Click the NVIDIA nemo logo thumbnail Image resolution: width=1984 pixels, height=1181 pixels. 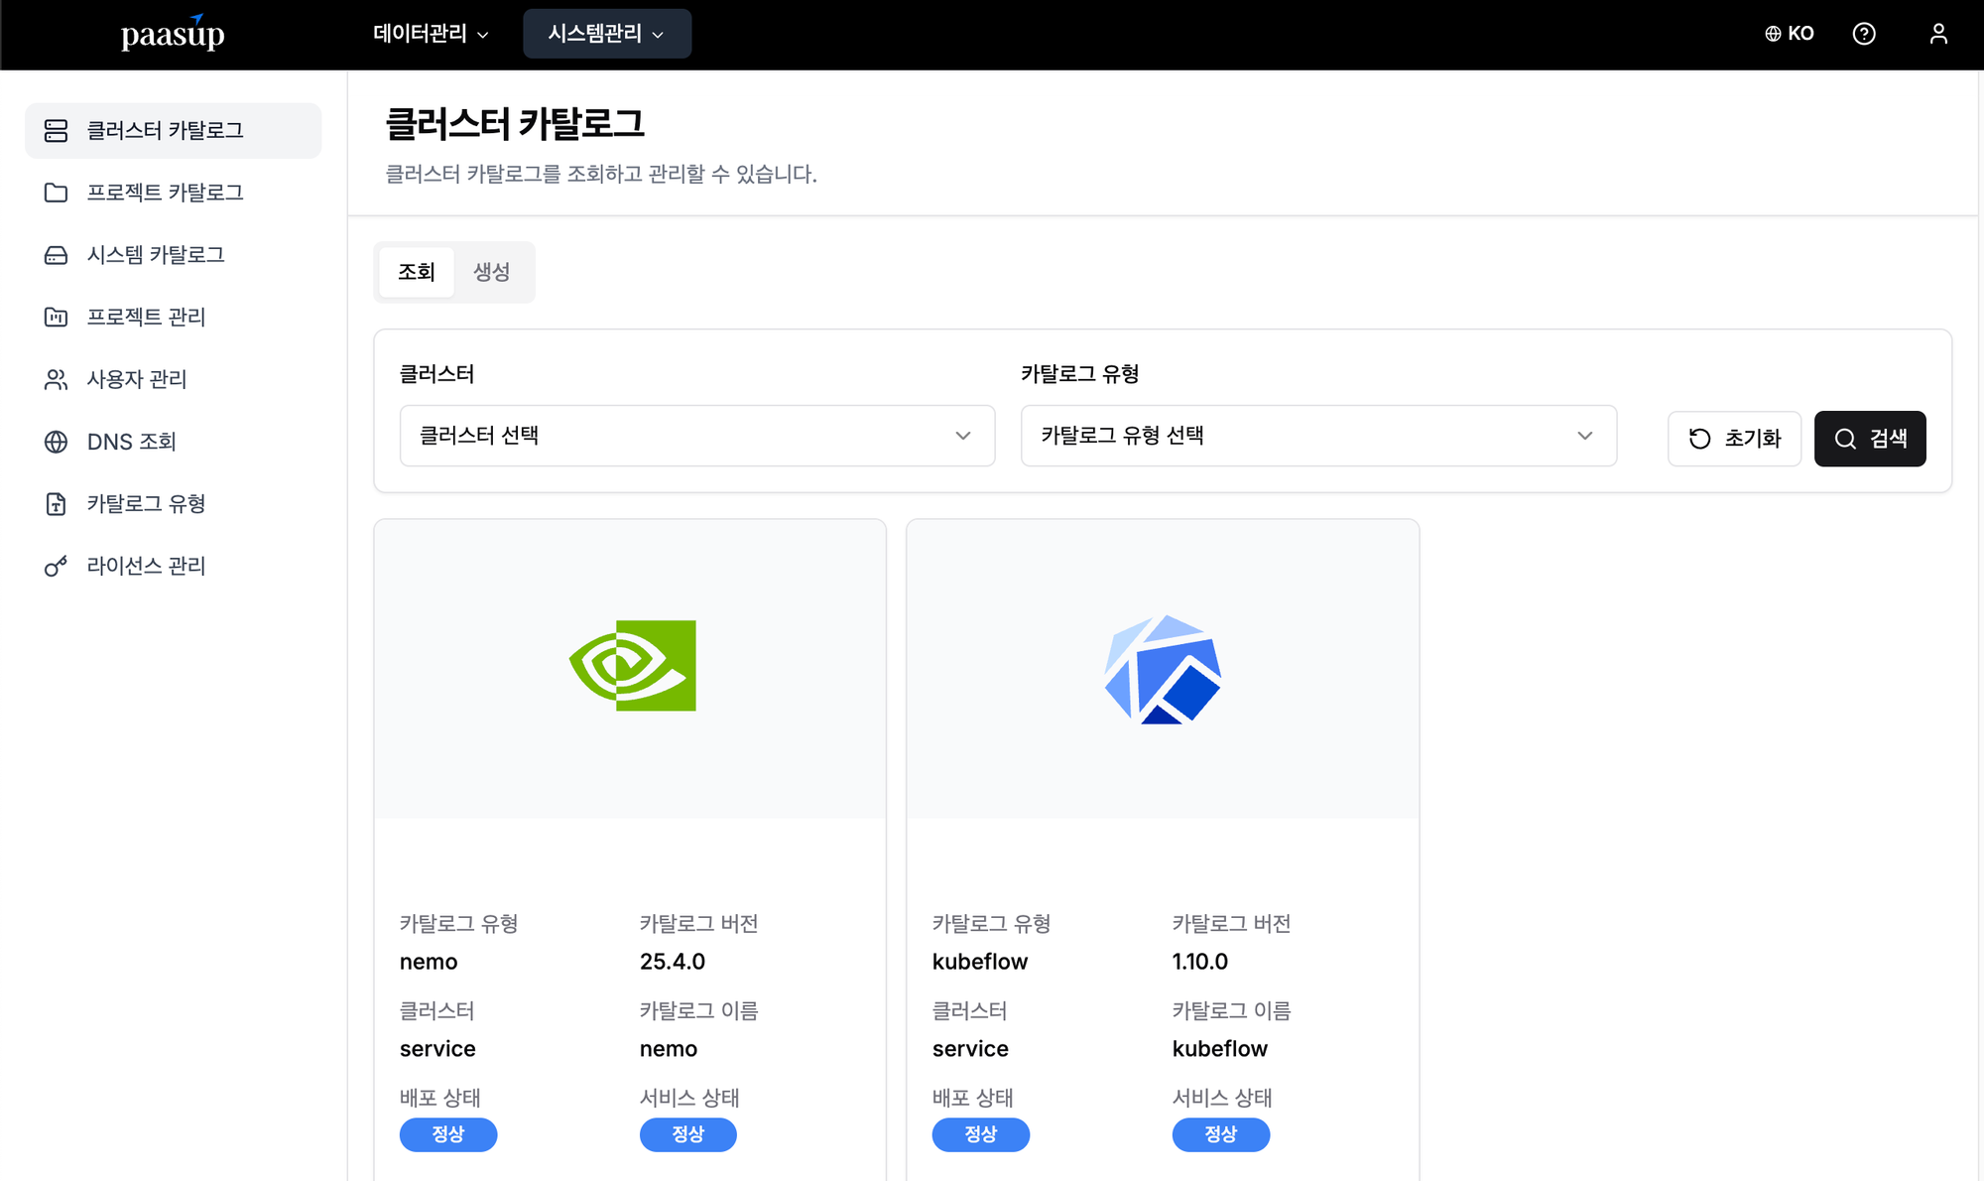pyautogui.click(x=632, y=665)
